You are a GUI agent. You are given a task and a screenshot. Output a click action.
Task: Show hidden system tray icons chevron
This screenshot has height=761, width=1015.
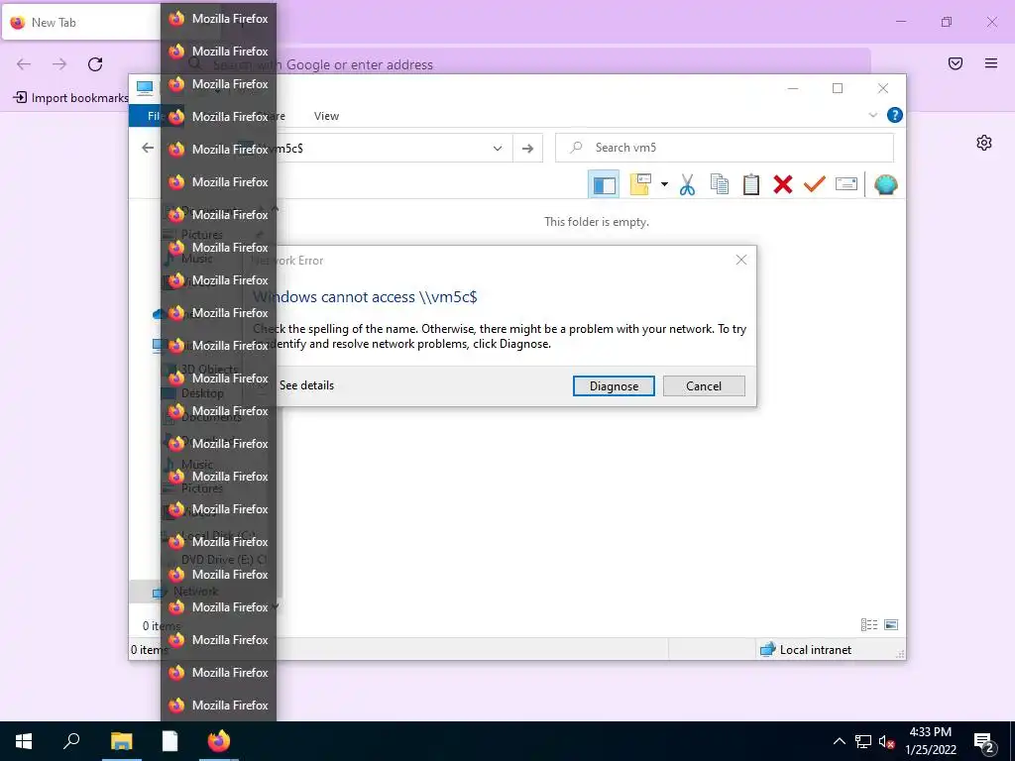(839, 741)
